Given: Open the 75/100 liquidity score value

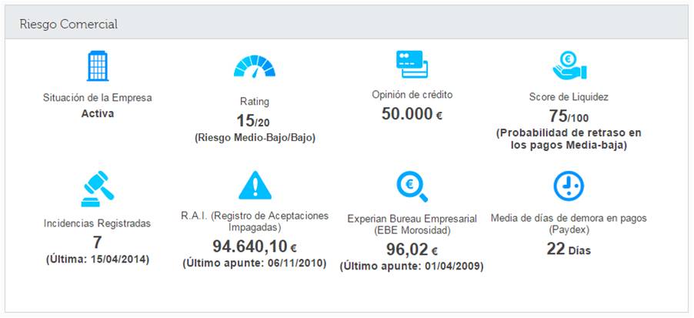Looking at the screenshot, I should coord(569,117).
